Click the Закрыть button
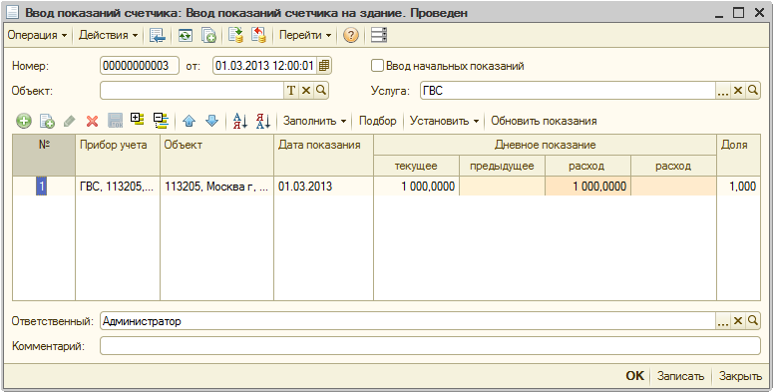Viewport: 773px width, 392px height. point(740,376)
